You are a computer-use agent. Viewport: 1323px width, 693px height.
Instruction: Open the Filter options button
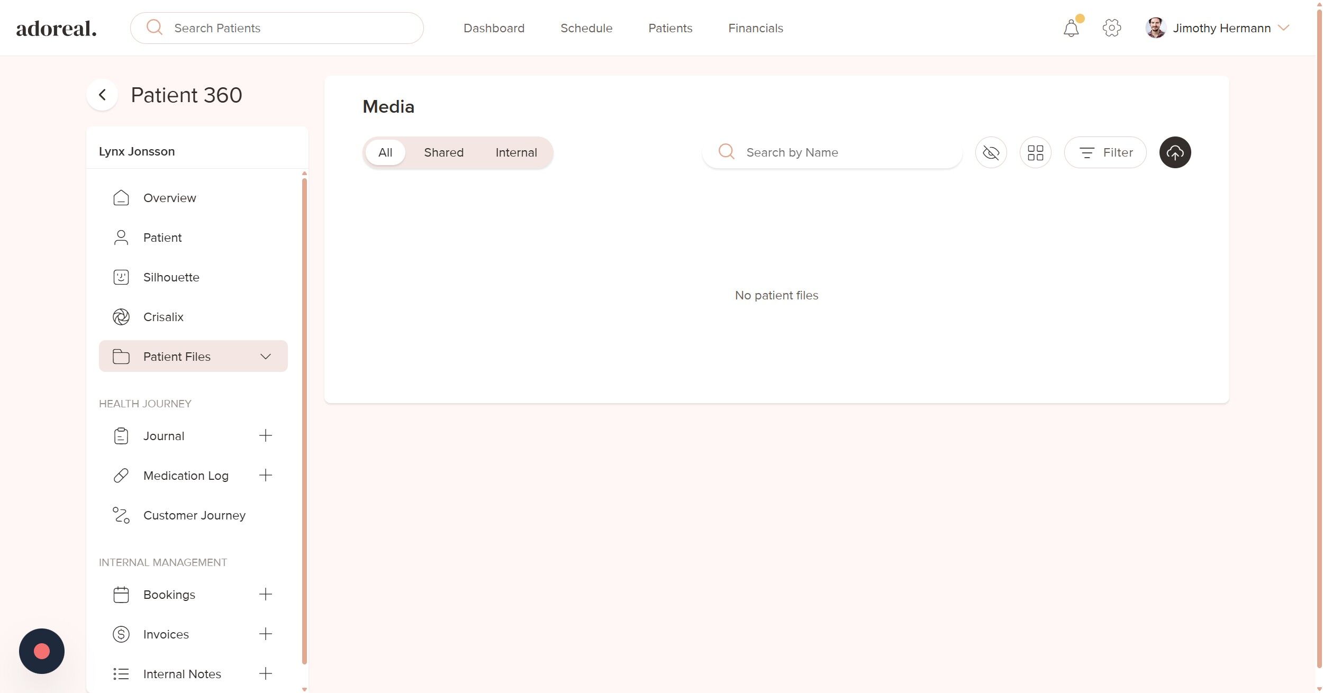coord(1104,152)
